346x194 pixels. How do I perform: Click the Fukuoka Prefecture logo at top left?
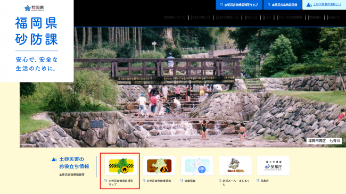pyautogui.click(x=34, y=9)
